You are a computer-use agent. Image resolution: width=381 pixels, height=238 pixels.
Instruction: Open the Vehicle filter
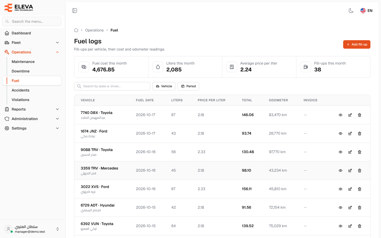tap(164, 86)
